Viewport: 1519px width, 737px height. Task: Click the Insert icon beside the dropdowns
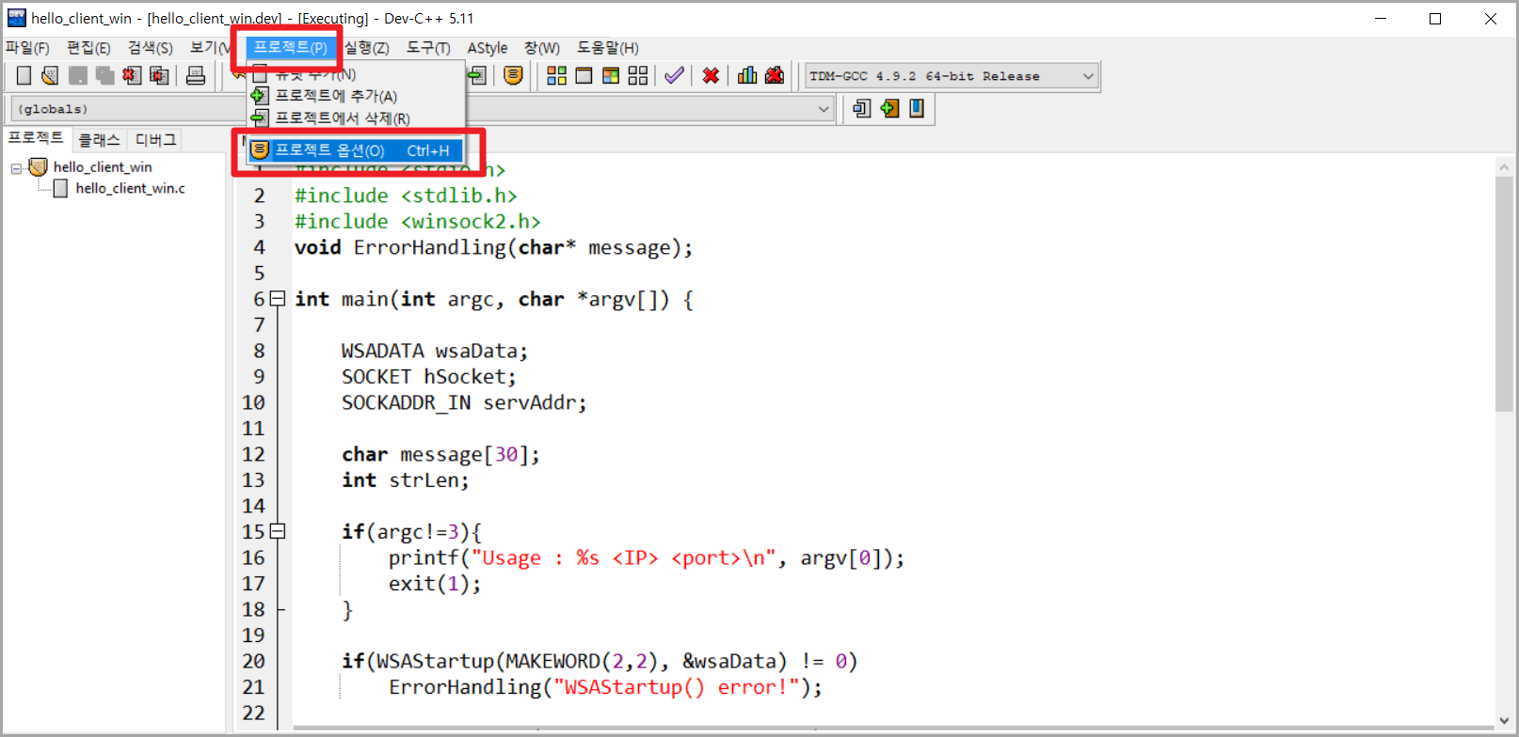click(862, 109)
